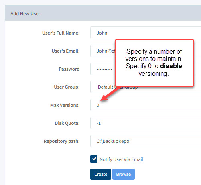Click the User's Email label
This screenshot has width=201, height=185.
pyautogui.click(x=66, y=51)
